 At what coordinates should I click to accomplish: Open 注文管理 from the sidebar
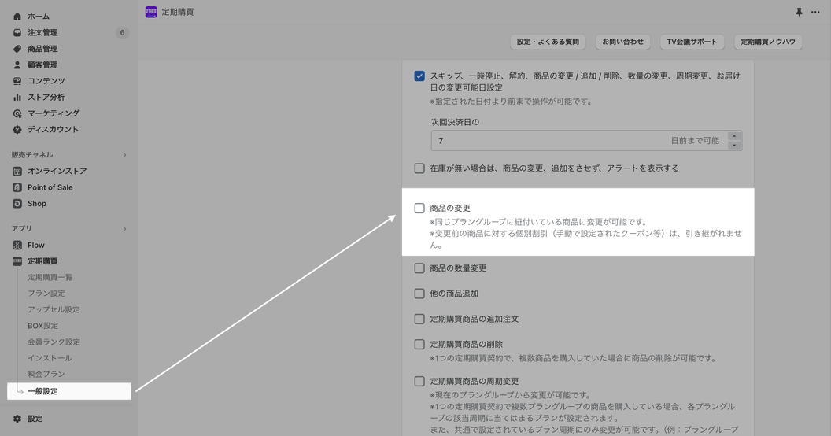[x=42, y=32]
